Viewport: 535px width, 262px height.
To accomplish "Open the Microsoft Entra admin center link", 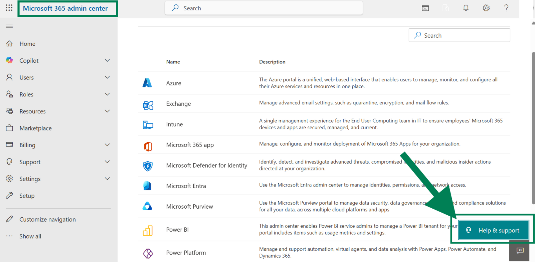I will pyautogui.click(x=186, y=186).
